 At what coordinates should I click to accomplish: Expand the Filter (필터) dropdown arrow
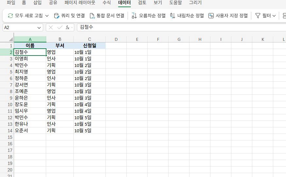point(274,16)
